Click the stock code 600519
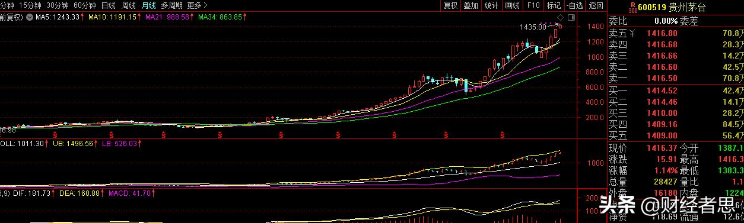Image resolution: width=744 pixels, height=223 pixels. pos(653,8)
